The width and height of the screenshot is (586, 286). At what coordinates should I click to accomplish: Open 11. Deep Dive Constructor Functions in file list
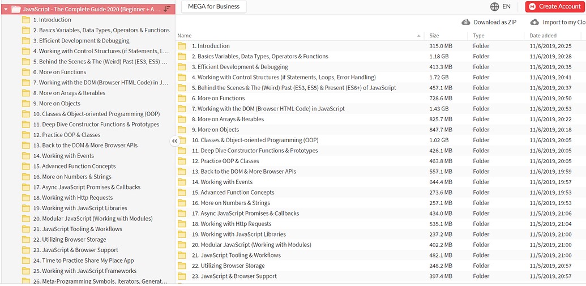(x=255, y=151)
